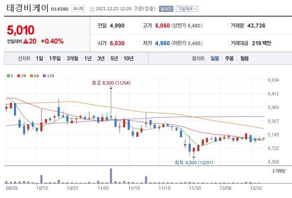Click the 실시간 button

(x=166, y=9)
